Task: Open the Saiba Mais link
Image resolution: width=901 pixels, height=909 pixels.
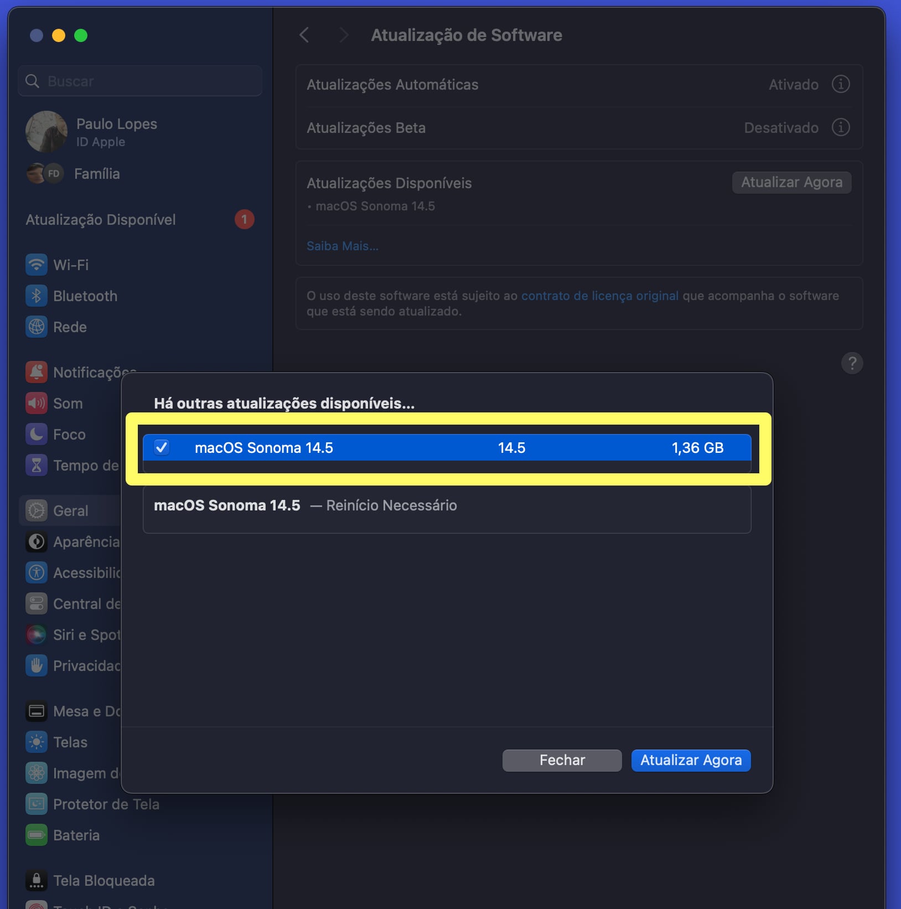Action: coord(343,246)
